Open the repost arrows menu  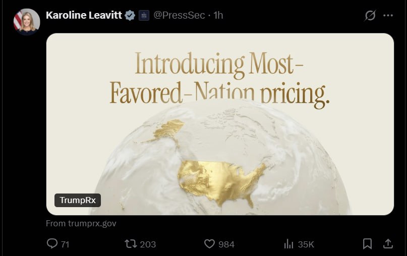tap(131, 244)
